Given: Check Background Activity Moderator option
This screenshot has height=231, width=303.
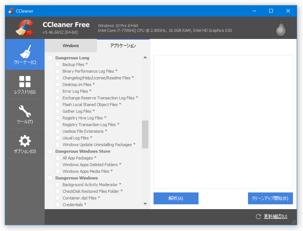Looking at the screenshot, I should point(58,185).
